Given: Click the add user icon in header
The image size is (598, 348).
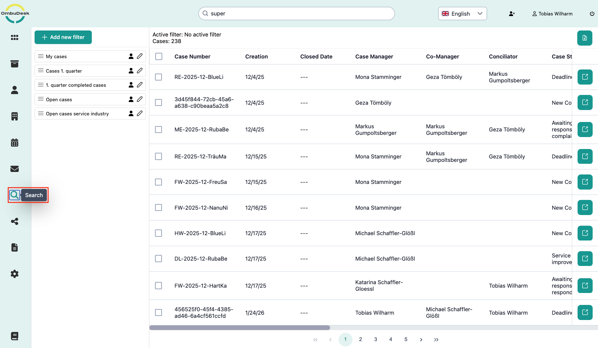Looking at the screenshot, I should click(512, 14).
